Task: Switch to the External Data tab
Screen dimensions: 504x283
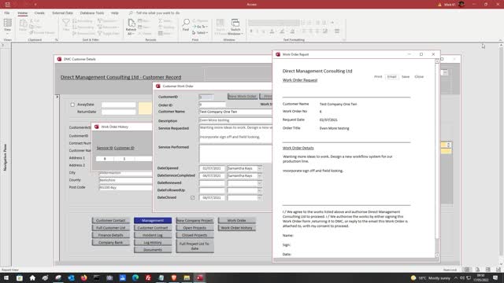Action: (x=62, y=13)
